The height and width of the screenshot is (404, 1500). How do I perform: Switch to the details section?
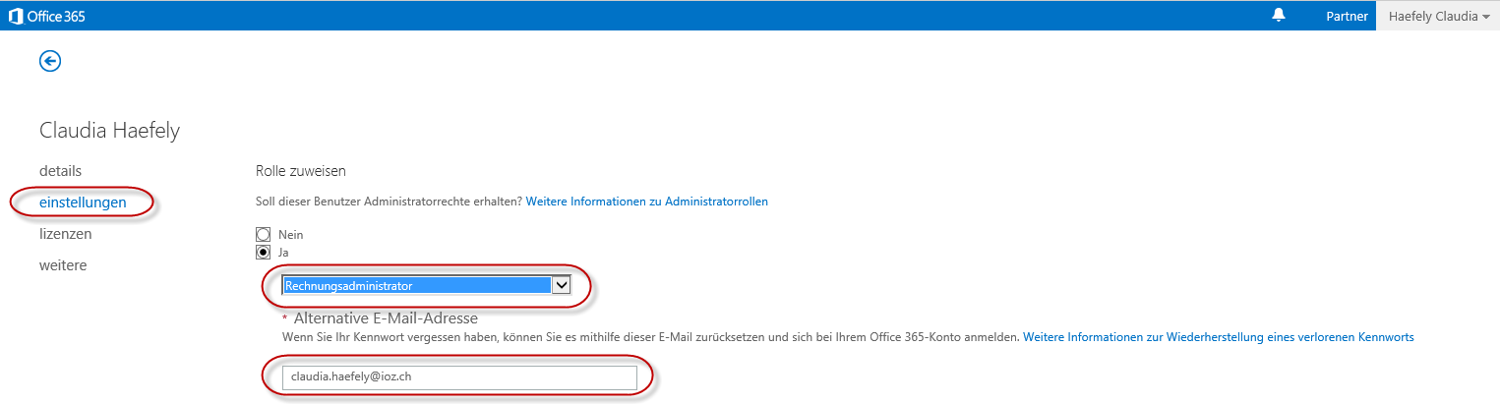tap(60, 171)
